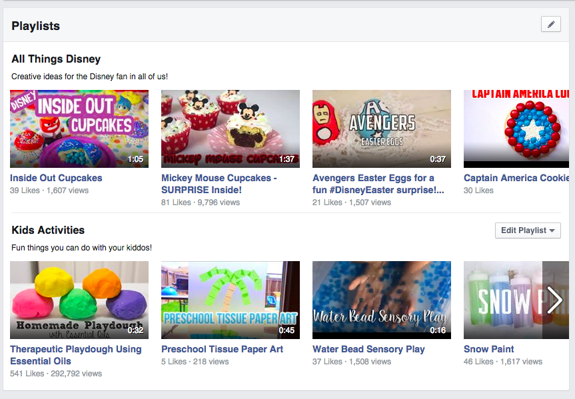Click the Kids Activities playlist heading
575x399 pixels.
click(x=48, y=230)
